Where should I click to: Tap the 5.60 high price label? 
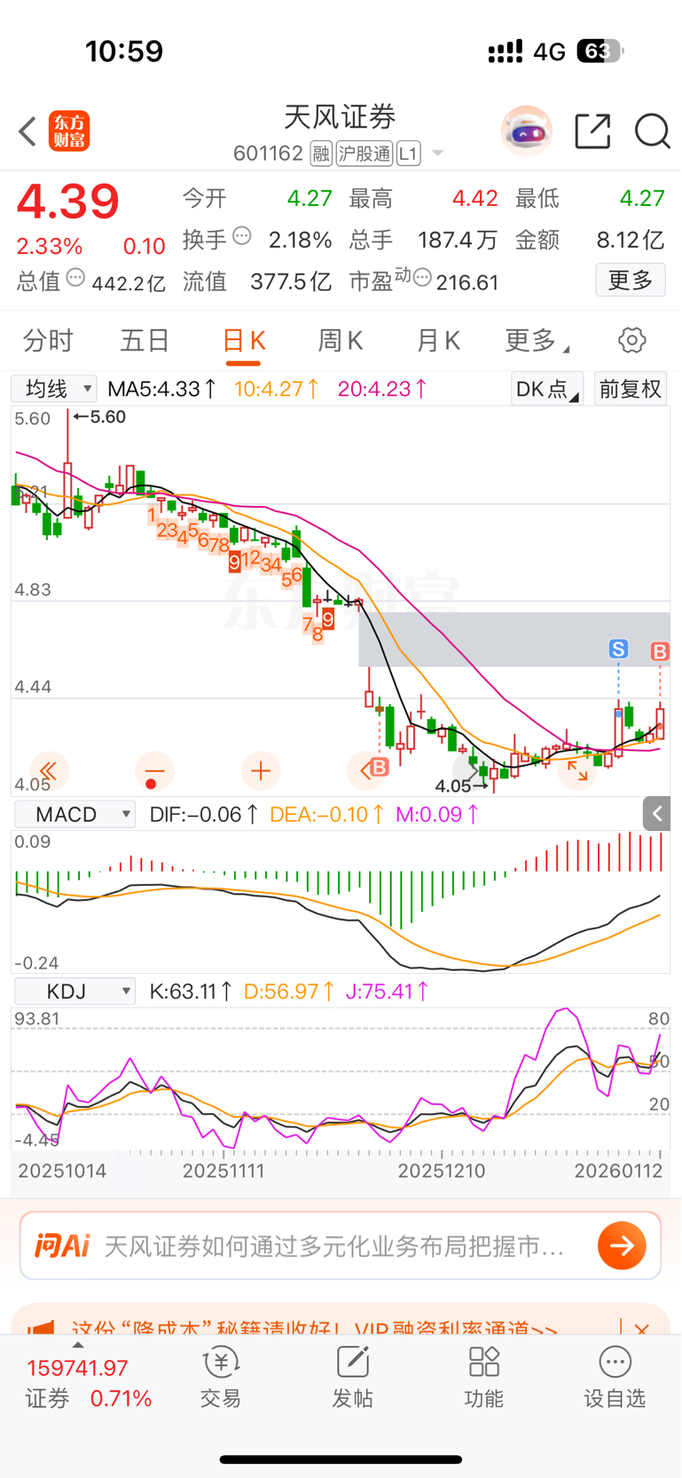(100, 416)
